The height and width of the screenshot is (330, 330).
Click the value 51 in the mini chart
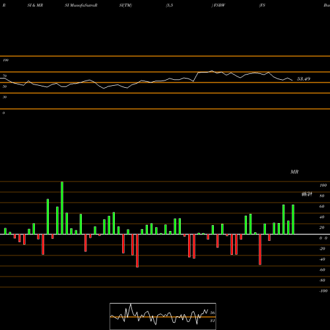click(213, 321)
